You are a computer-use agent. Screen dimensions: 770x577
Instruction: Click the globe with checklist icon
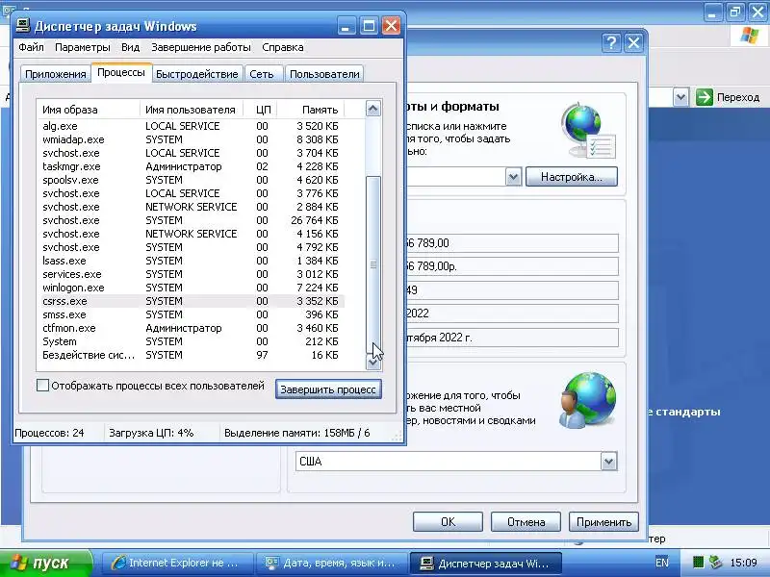(588, 130)
